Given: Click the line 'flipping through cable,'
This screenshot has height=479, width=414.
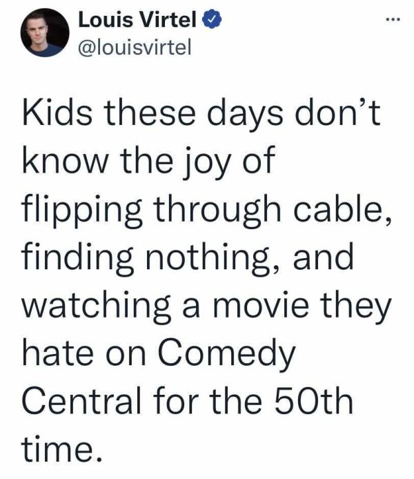Looking at the screenshot, I should [x=206, y=209].
